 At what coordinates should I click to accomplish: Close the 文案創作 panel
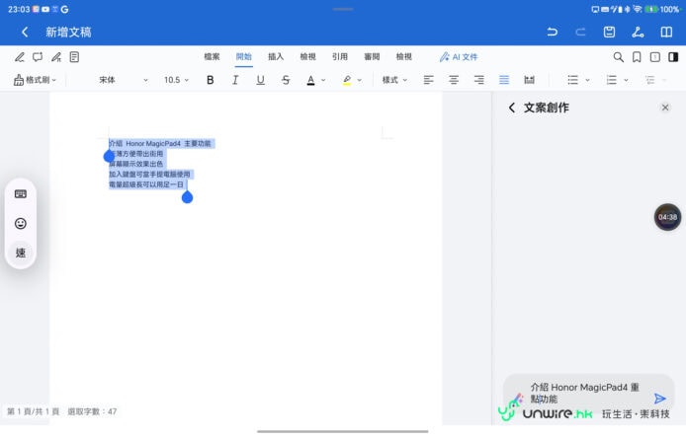665,108
